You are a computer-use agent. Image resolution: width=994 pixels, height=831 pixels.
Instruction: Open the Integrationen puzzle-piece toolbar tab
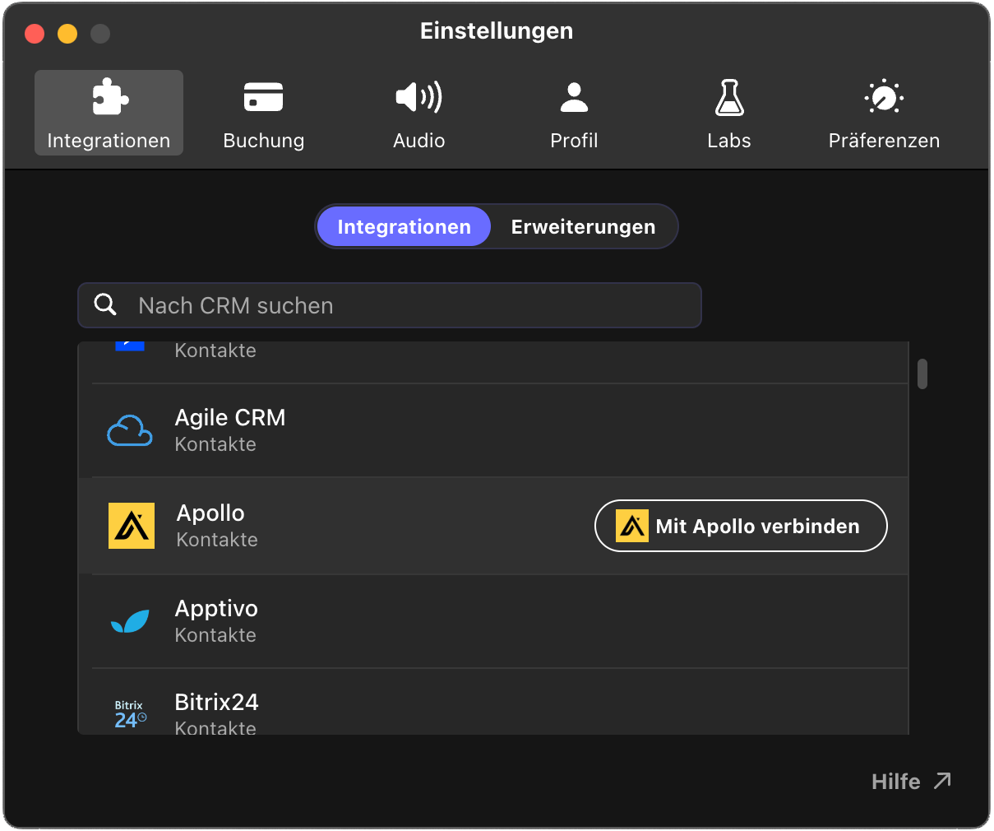click(109, 113)
